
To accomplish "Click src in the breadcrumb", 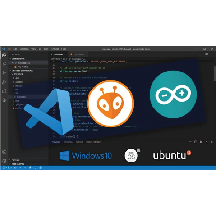I will 64,59.
